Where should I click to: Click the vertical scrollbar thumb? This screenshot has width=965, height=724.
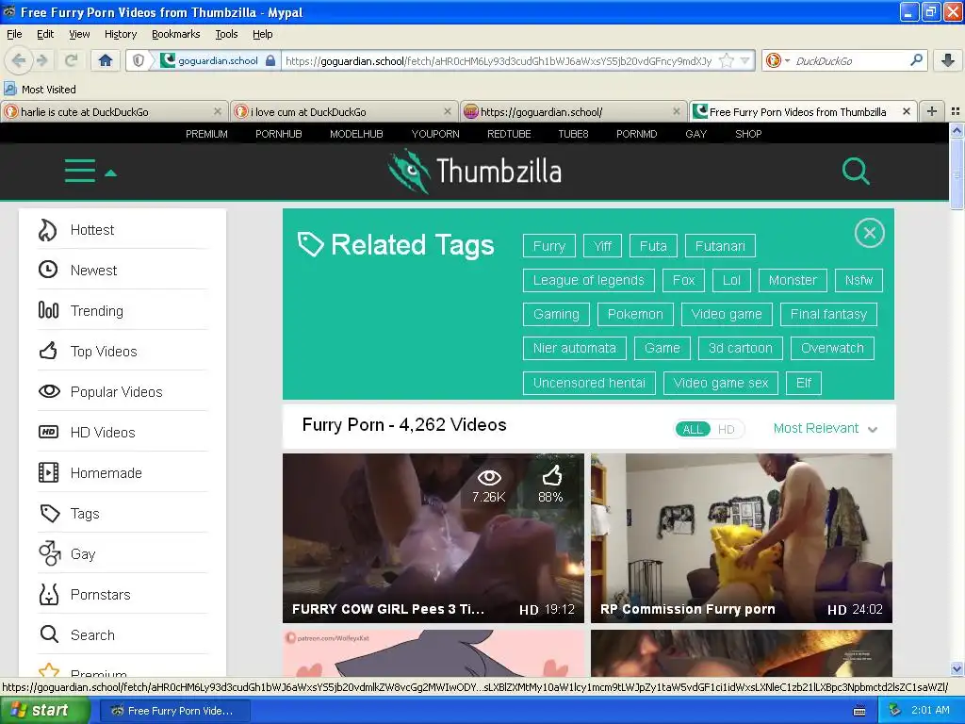[957, 173]
